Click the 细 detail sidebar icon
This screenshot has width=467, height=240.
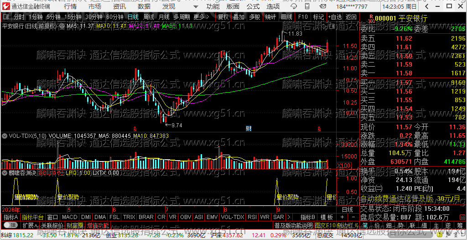(389, 224)
